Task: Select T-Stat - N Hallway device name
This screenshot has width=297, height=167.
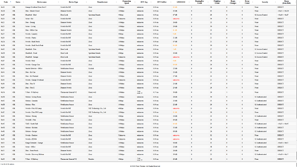Action: 32,92
